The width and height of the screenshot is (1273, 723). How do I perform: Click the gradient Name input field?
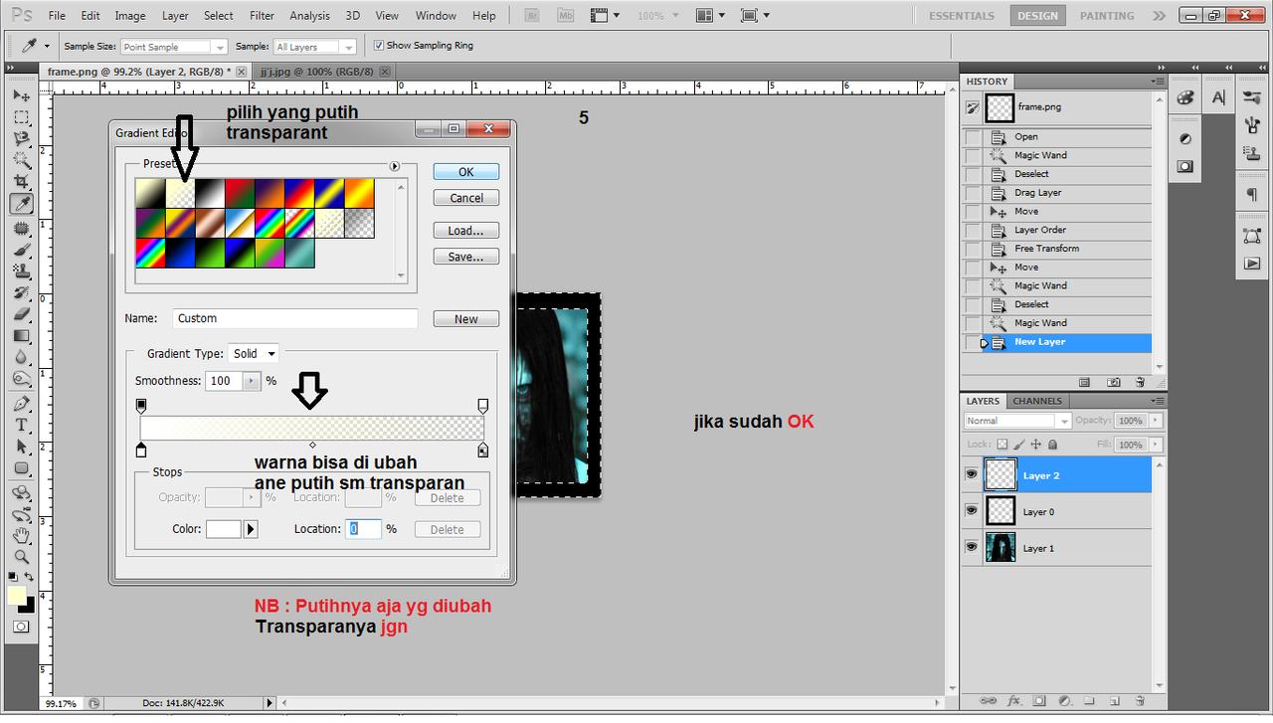pyautogui.click(x=294, y=318)
